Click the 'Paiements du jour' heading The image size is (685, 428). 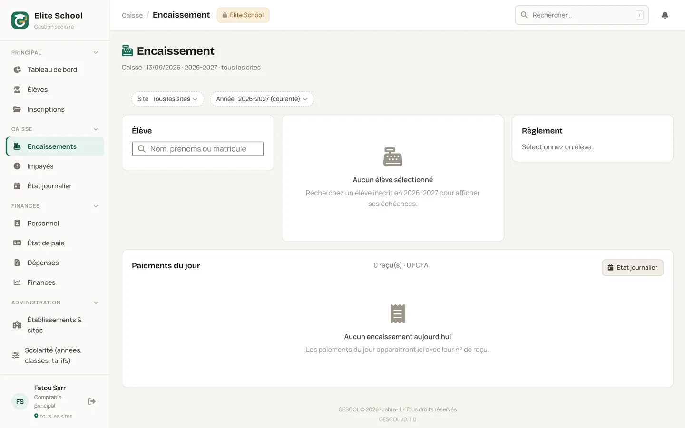166,265
